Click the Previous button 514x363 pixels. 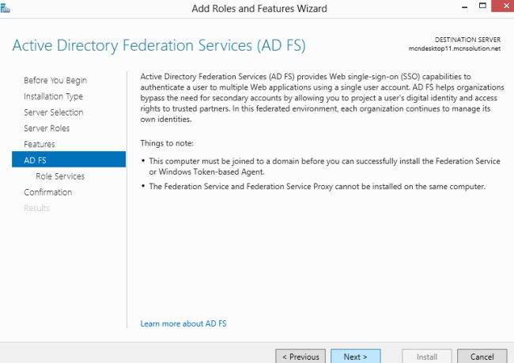tap(300, 357)
